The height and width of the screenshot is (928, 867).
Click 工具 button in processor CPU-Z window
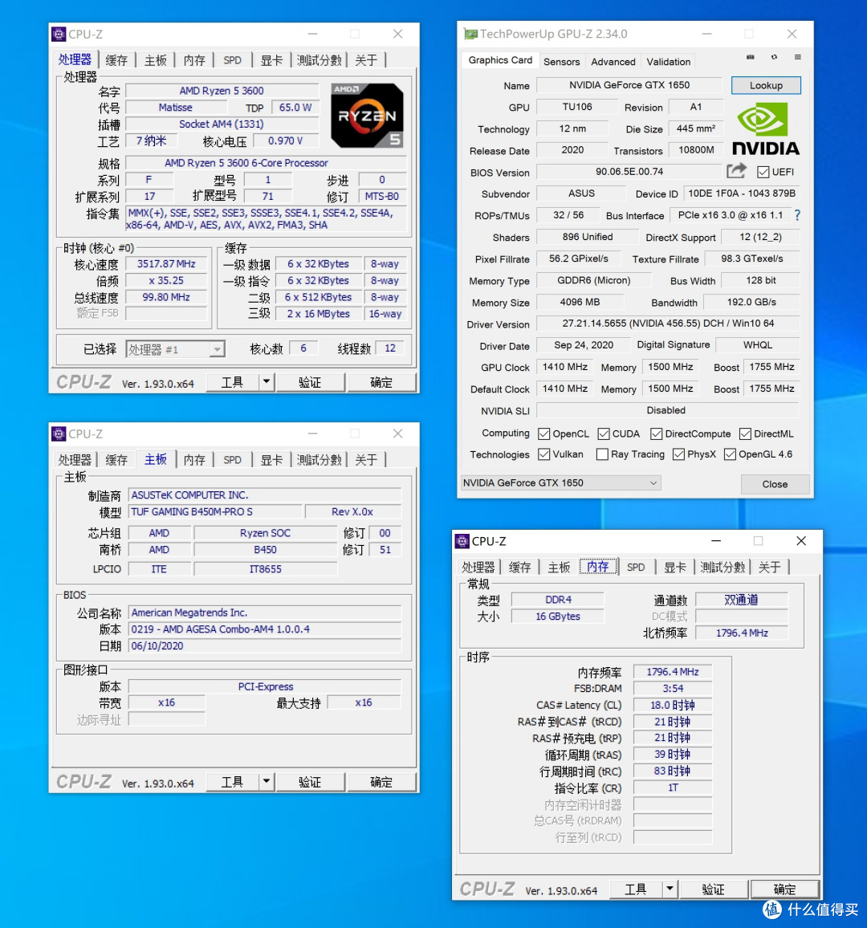tap(232, 382)
